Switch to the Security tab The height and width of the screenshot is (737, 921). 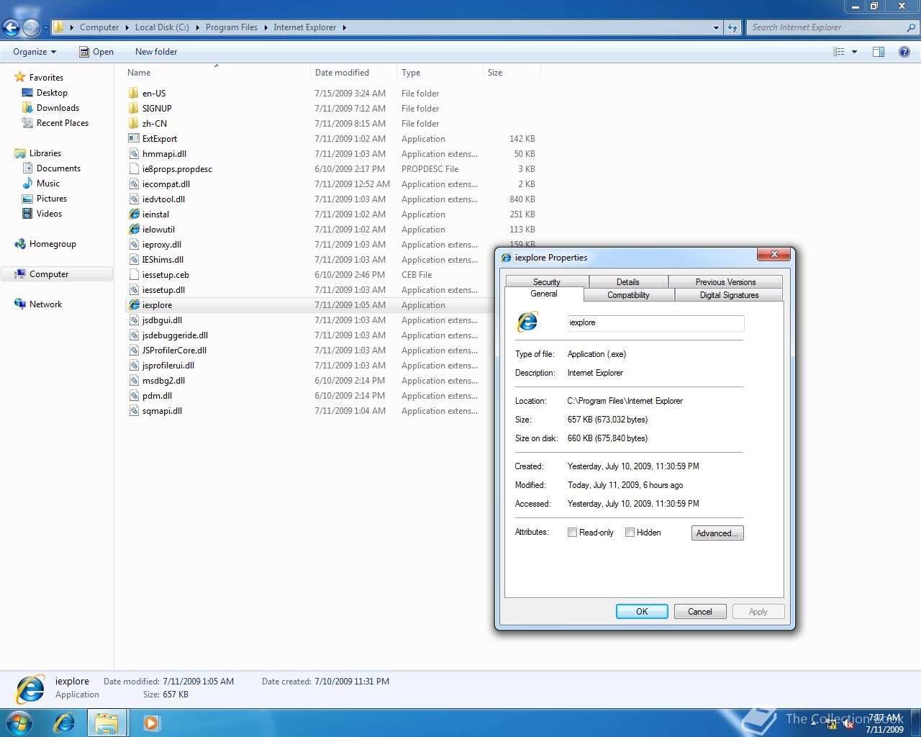(547, 281)
